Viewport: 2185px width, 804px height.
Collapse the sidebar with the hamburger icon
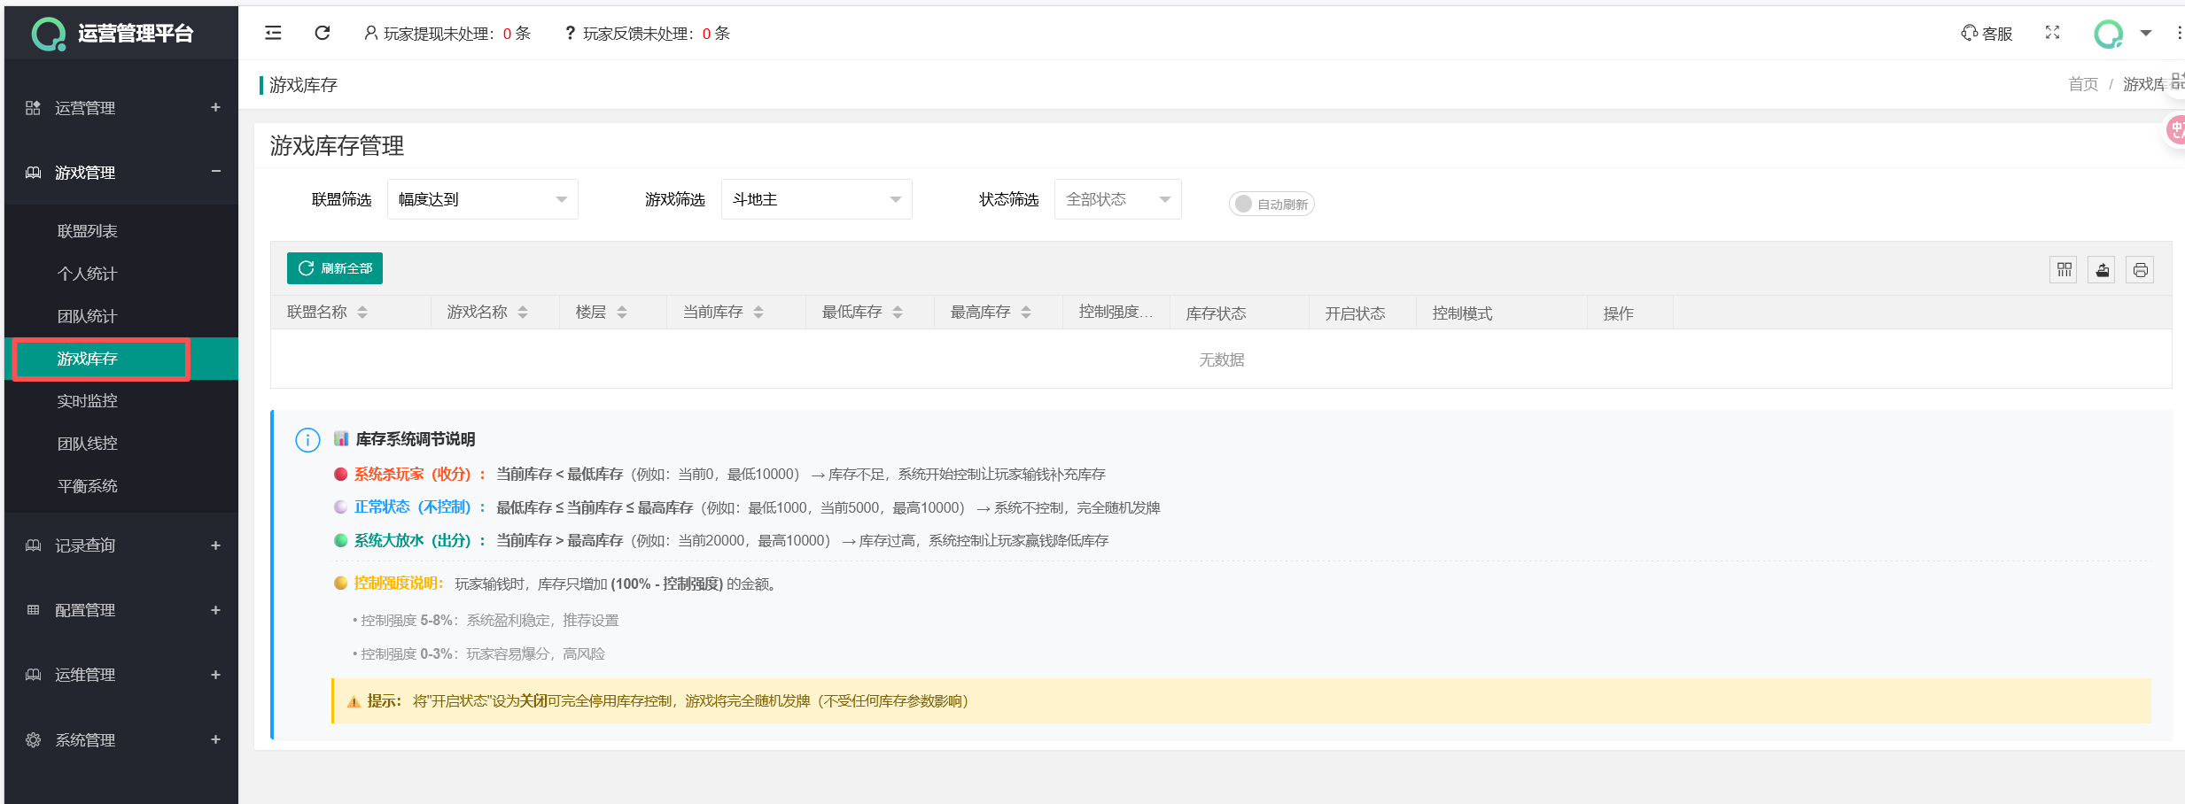coord(273,33)
